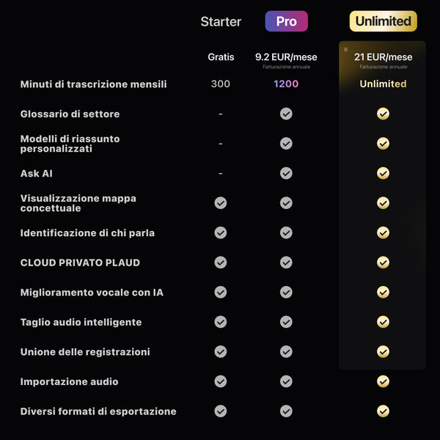Click Unlimited checkmark for Miglioramento vocale con IA
440x440 pixels.
click(383, 293)
